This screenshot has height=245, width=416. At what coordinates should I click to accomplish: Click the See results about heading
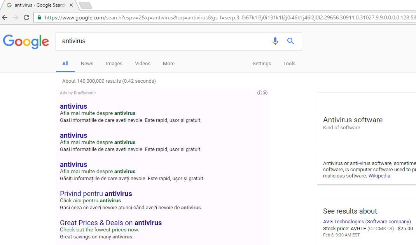[350, 211]
